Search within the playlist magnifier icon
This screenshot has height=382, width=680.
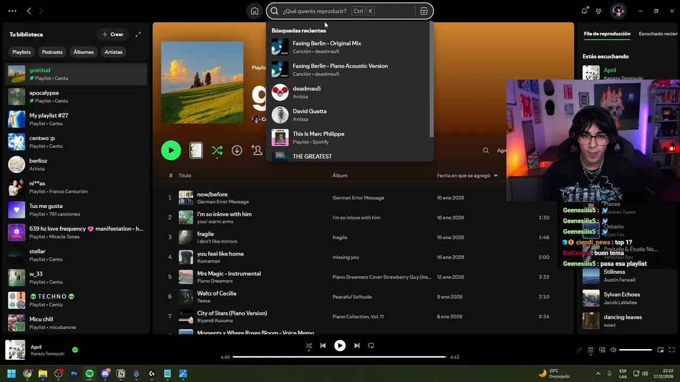click(486, 151)
